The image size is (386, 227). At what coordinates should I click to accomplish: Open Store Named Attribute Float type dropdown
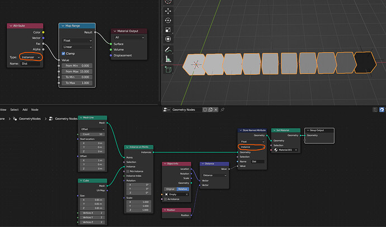(252, 141)
